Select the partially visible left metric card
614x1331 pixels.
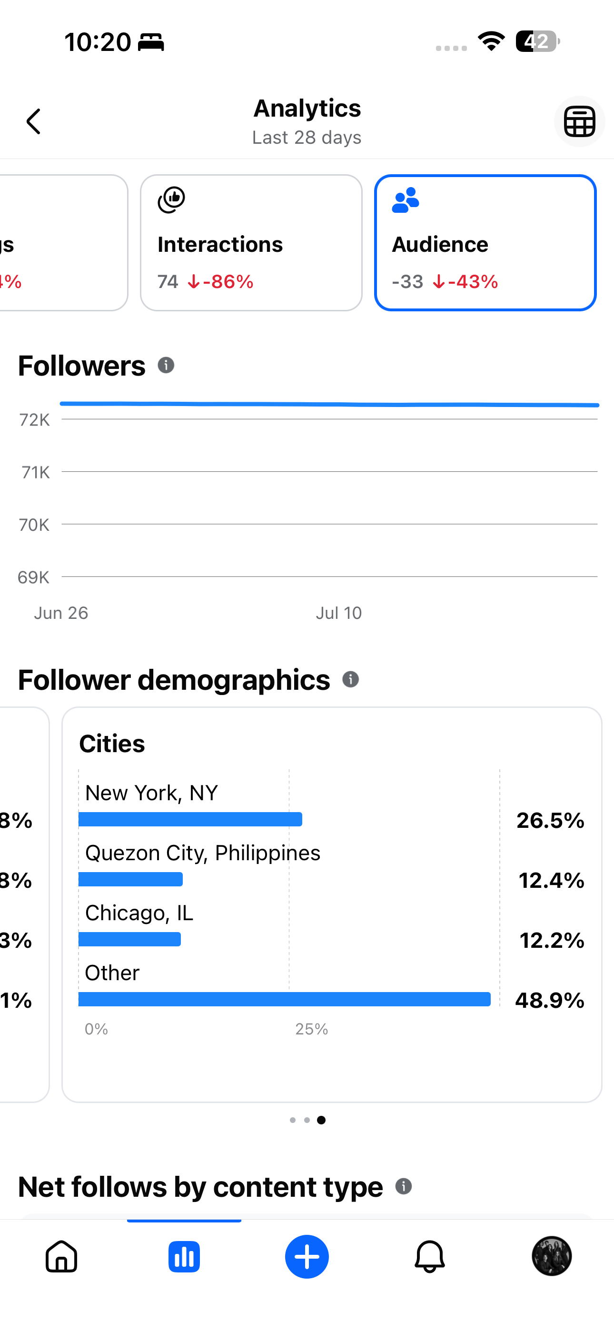coord(63,243)
